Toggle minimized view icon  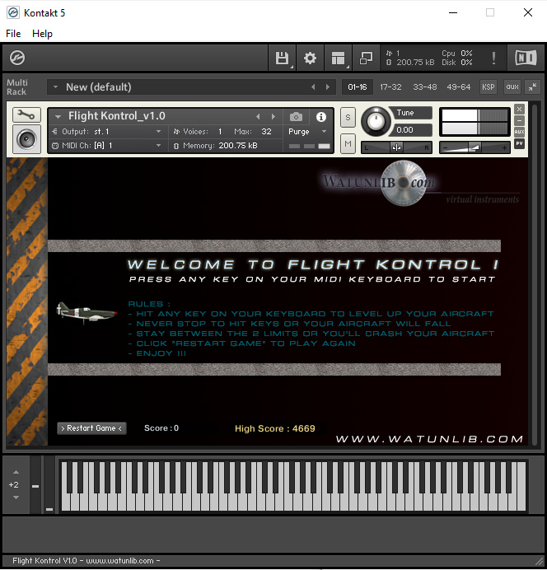point(366,58)
